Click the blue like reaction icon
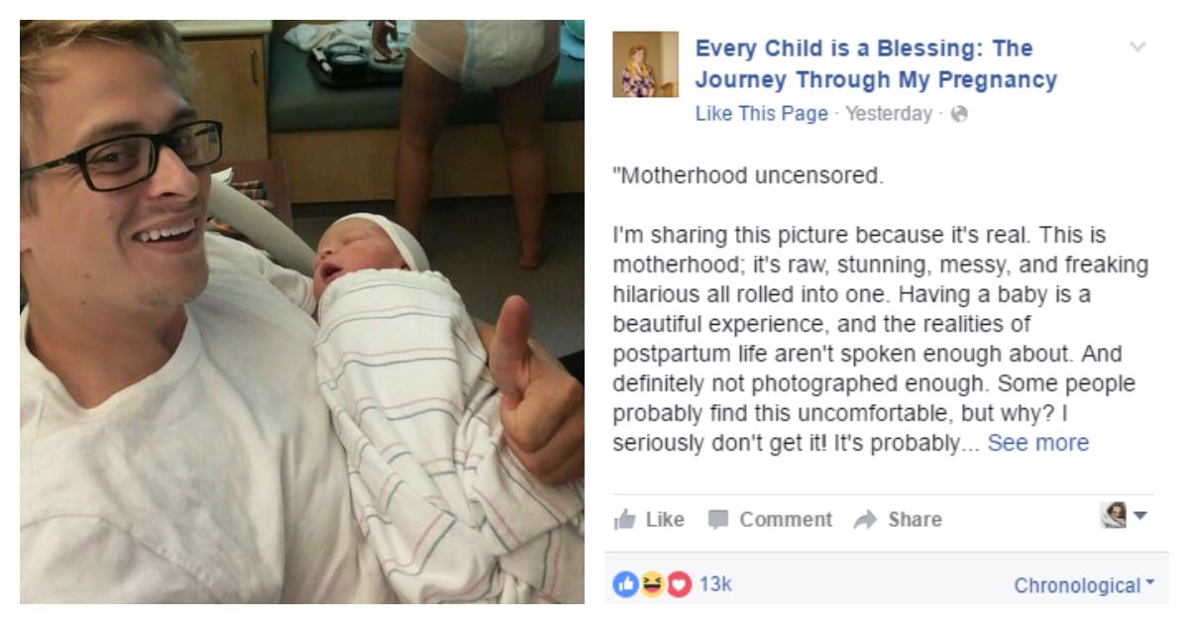Screen dimensions: 1189x624 point(626,584)
